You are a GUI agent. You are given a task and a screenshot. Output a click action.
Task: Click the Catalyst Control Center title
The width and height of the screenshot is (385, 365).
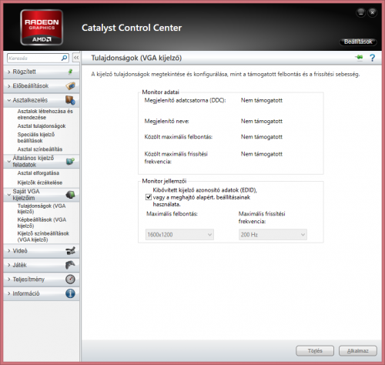(132, 28)
